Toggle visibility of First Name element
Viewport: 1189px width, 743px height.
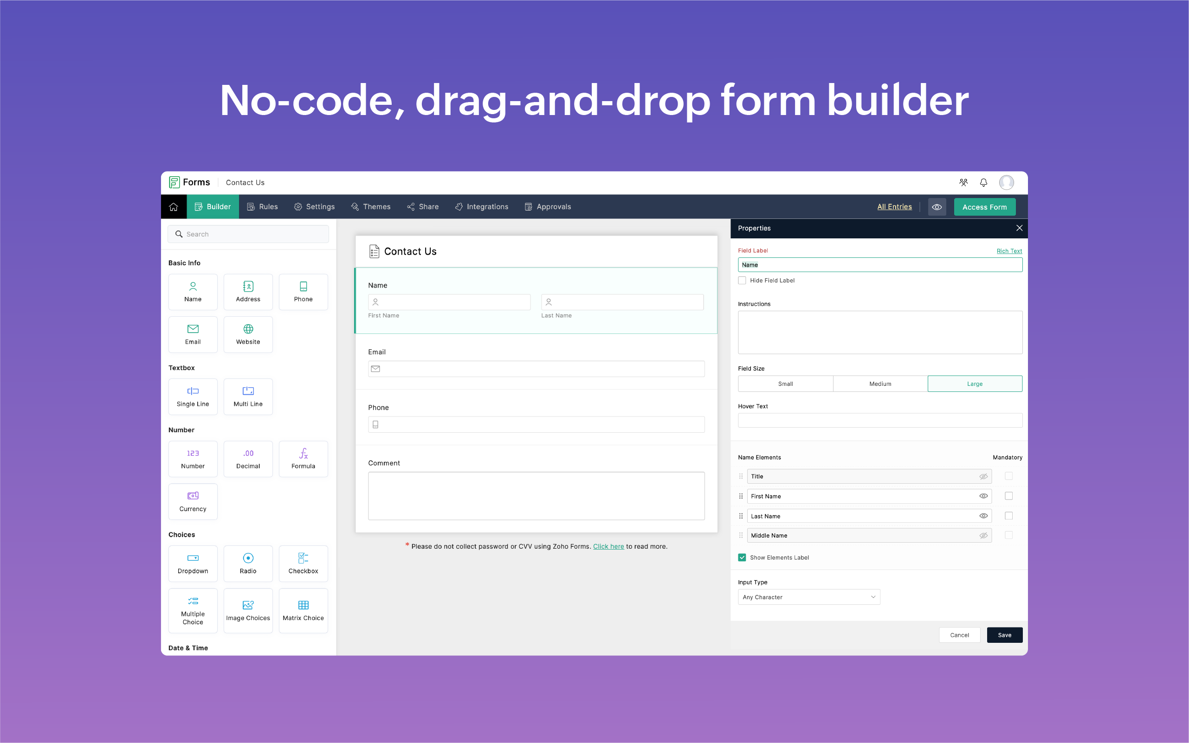tap(983, 496)
